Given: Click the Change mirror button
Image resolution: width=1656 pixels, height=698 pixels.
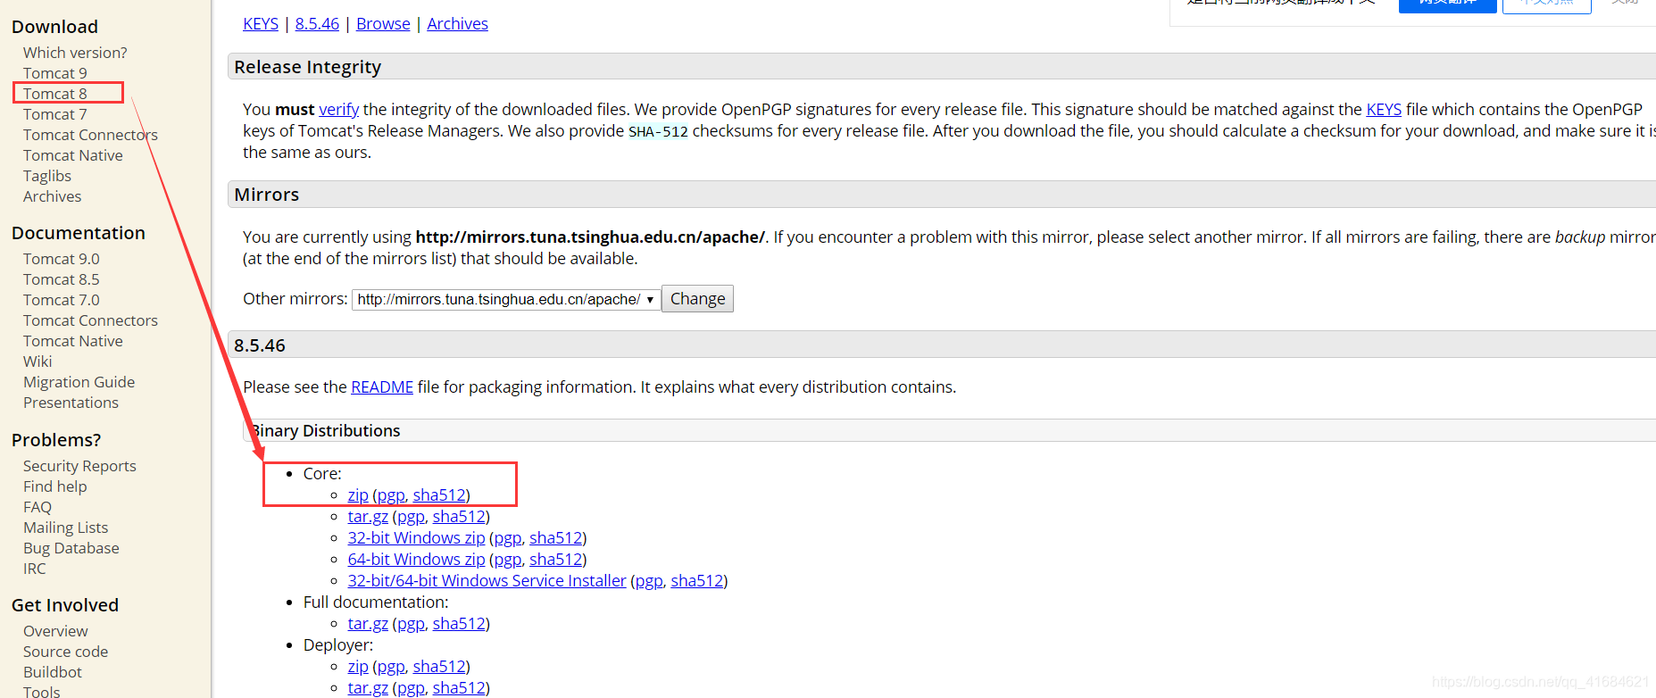Looking at the screenshot, I should 697,299.
